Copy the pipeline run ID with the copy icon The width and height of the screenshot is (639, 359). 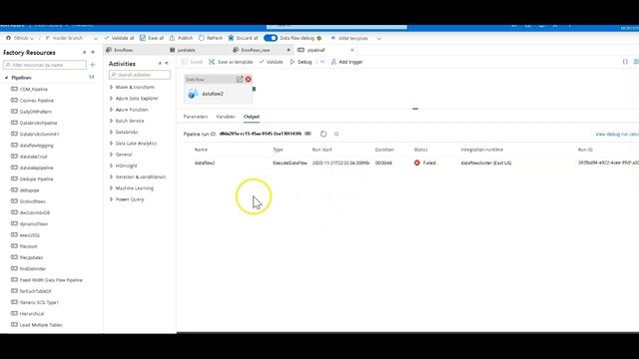tap(308, 134)
